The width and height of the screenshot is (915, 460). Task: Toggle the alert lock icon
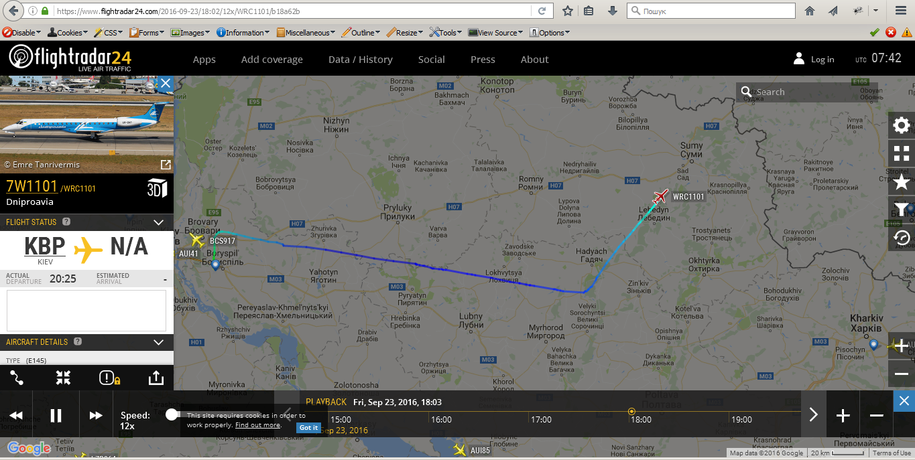click(x=109, y=378)
